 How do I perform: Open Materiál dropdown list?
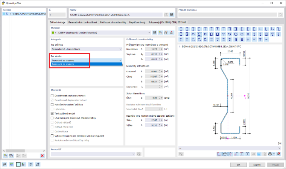click(101, 33)
